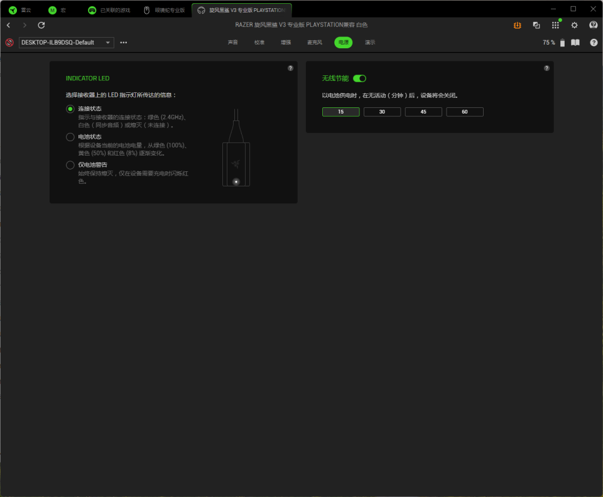The height and width of the screenshot is (497, 603).
Task: Select the 旋风黑鲨 V3 专业版 PLAYSTATION tab
Action: pos(242,11)
